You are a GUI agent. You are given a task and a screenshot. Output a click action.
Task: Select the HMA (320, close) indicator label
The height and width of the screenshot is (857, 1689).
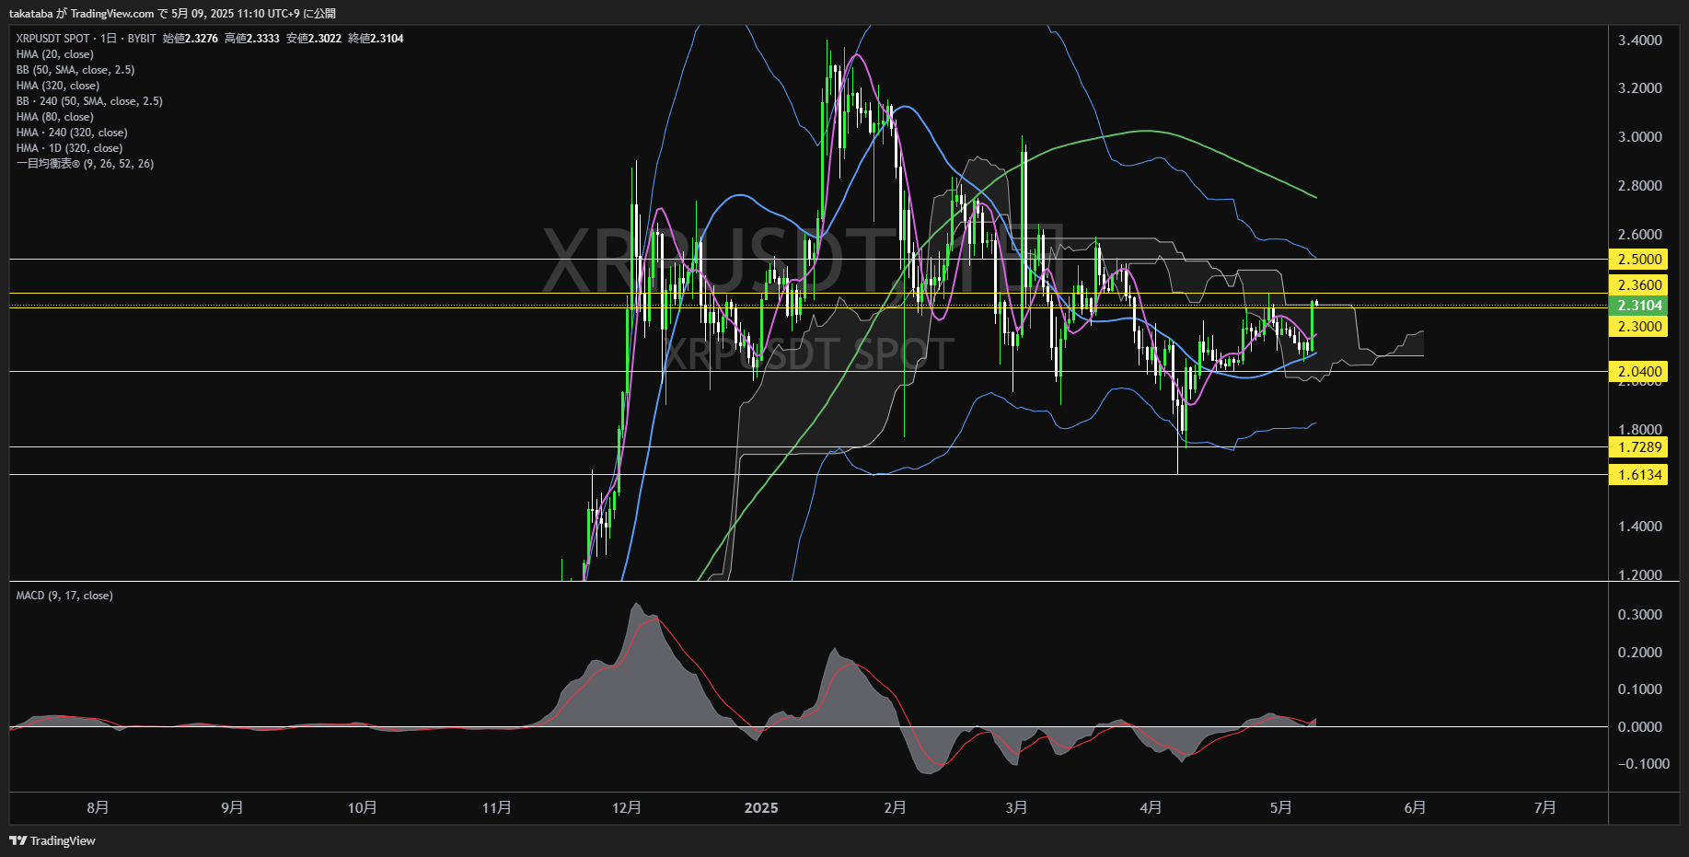[x=58, y=86]
